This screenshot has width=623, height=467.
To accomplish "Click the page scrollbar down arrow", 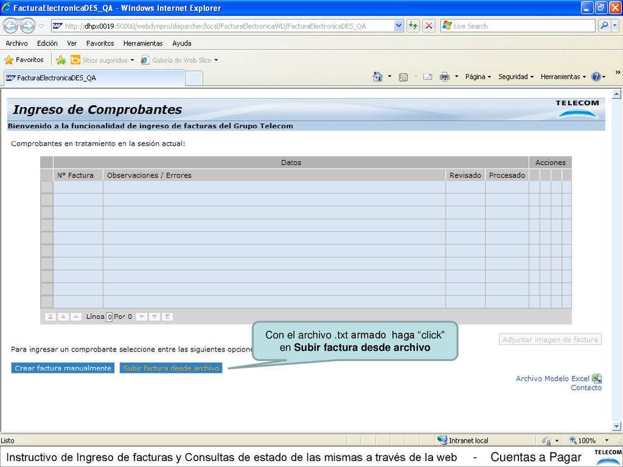I will point(616,426).
